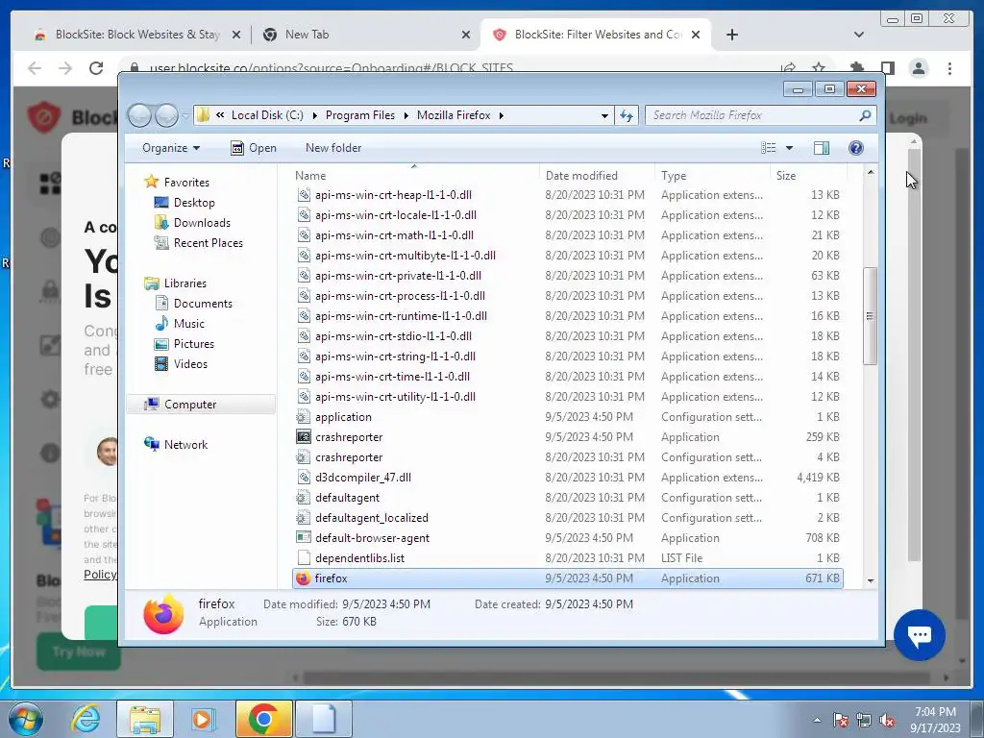
Task: Open Chrome profile avatar
Action: click(919, 68)
